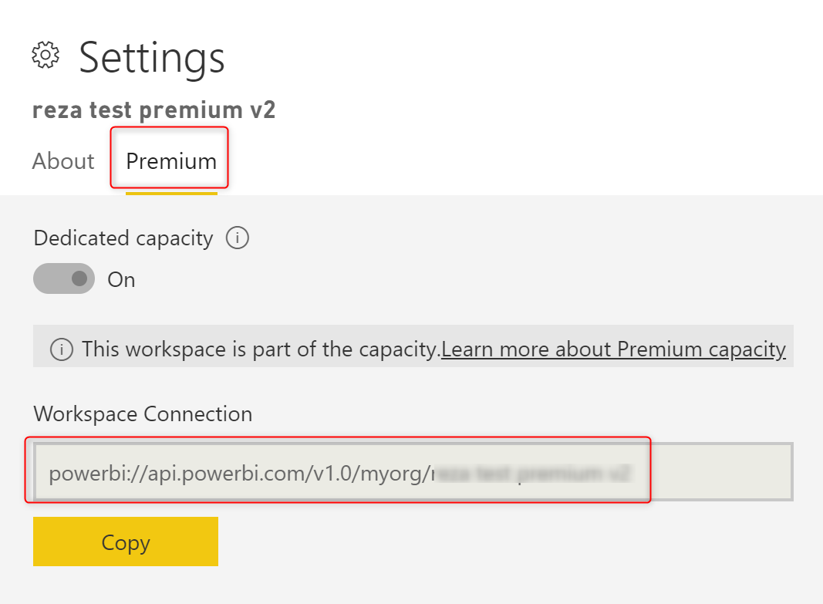
Task: Select the Premium tab
Action: (x=171, y=161)
